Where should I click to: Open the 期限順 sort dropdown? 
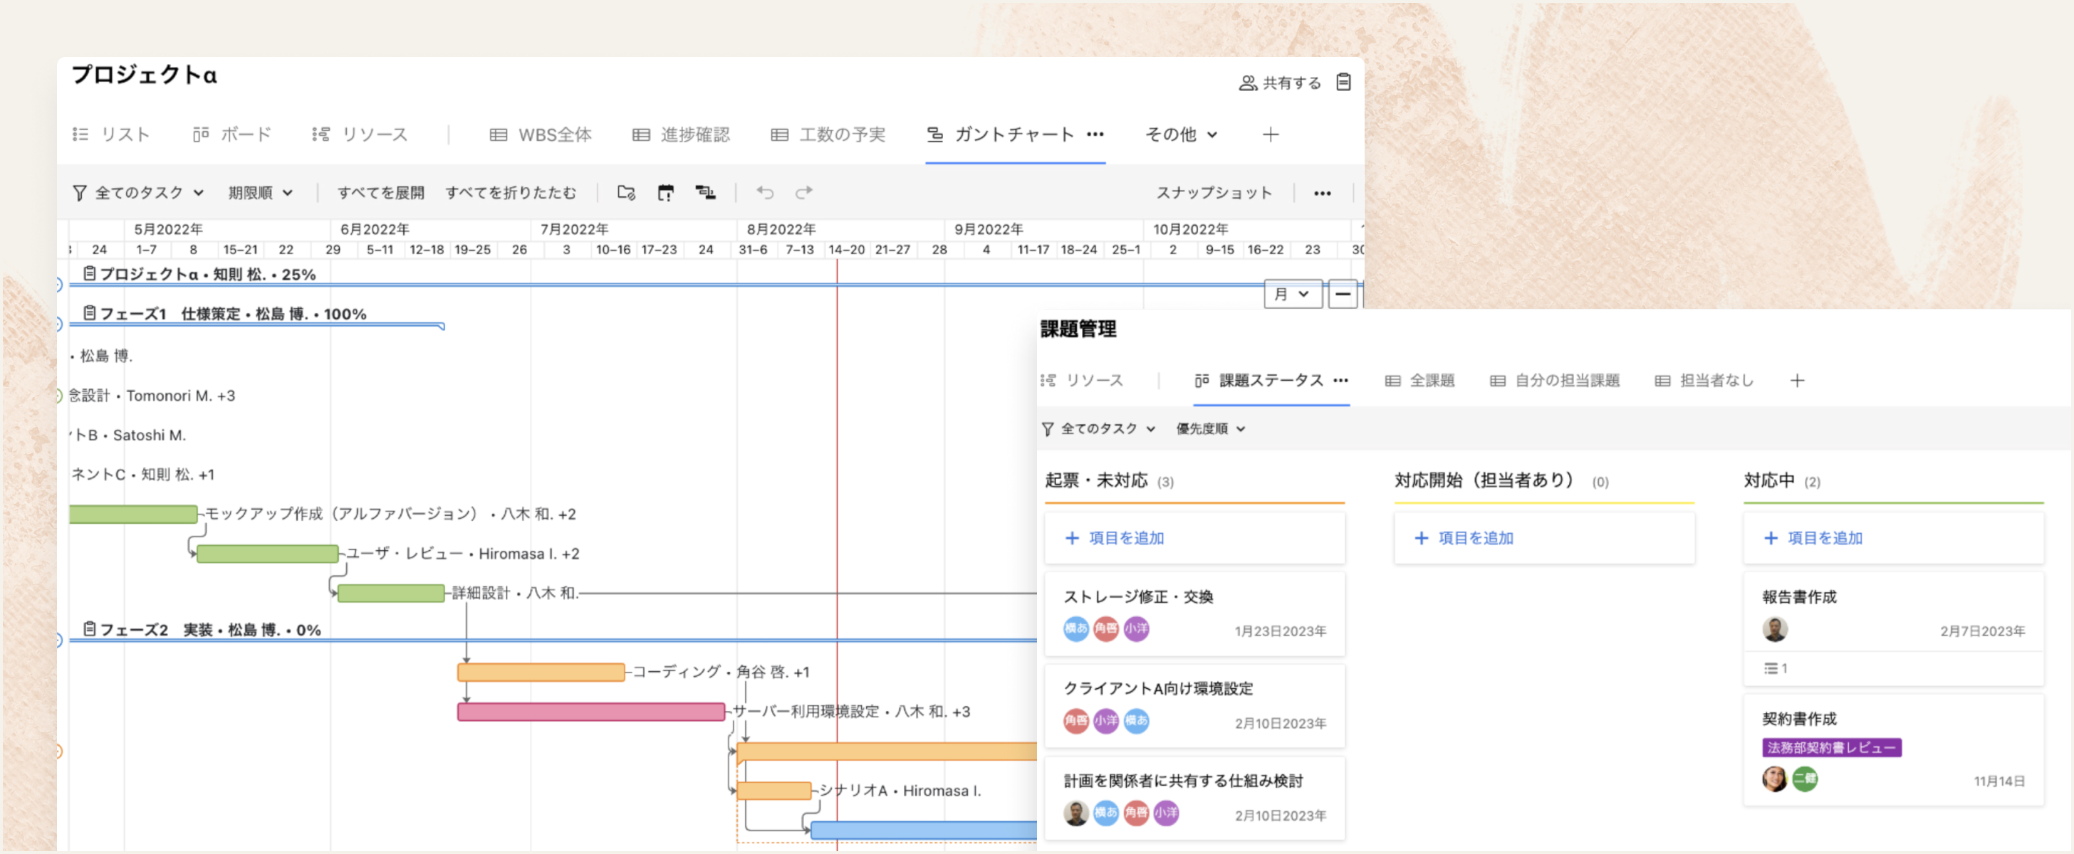[260, 193]
